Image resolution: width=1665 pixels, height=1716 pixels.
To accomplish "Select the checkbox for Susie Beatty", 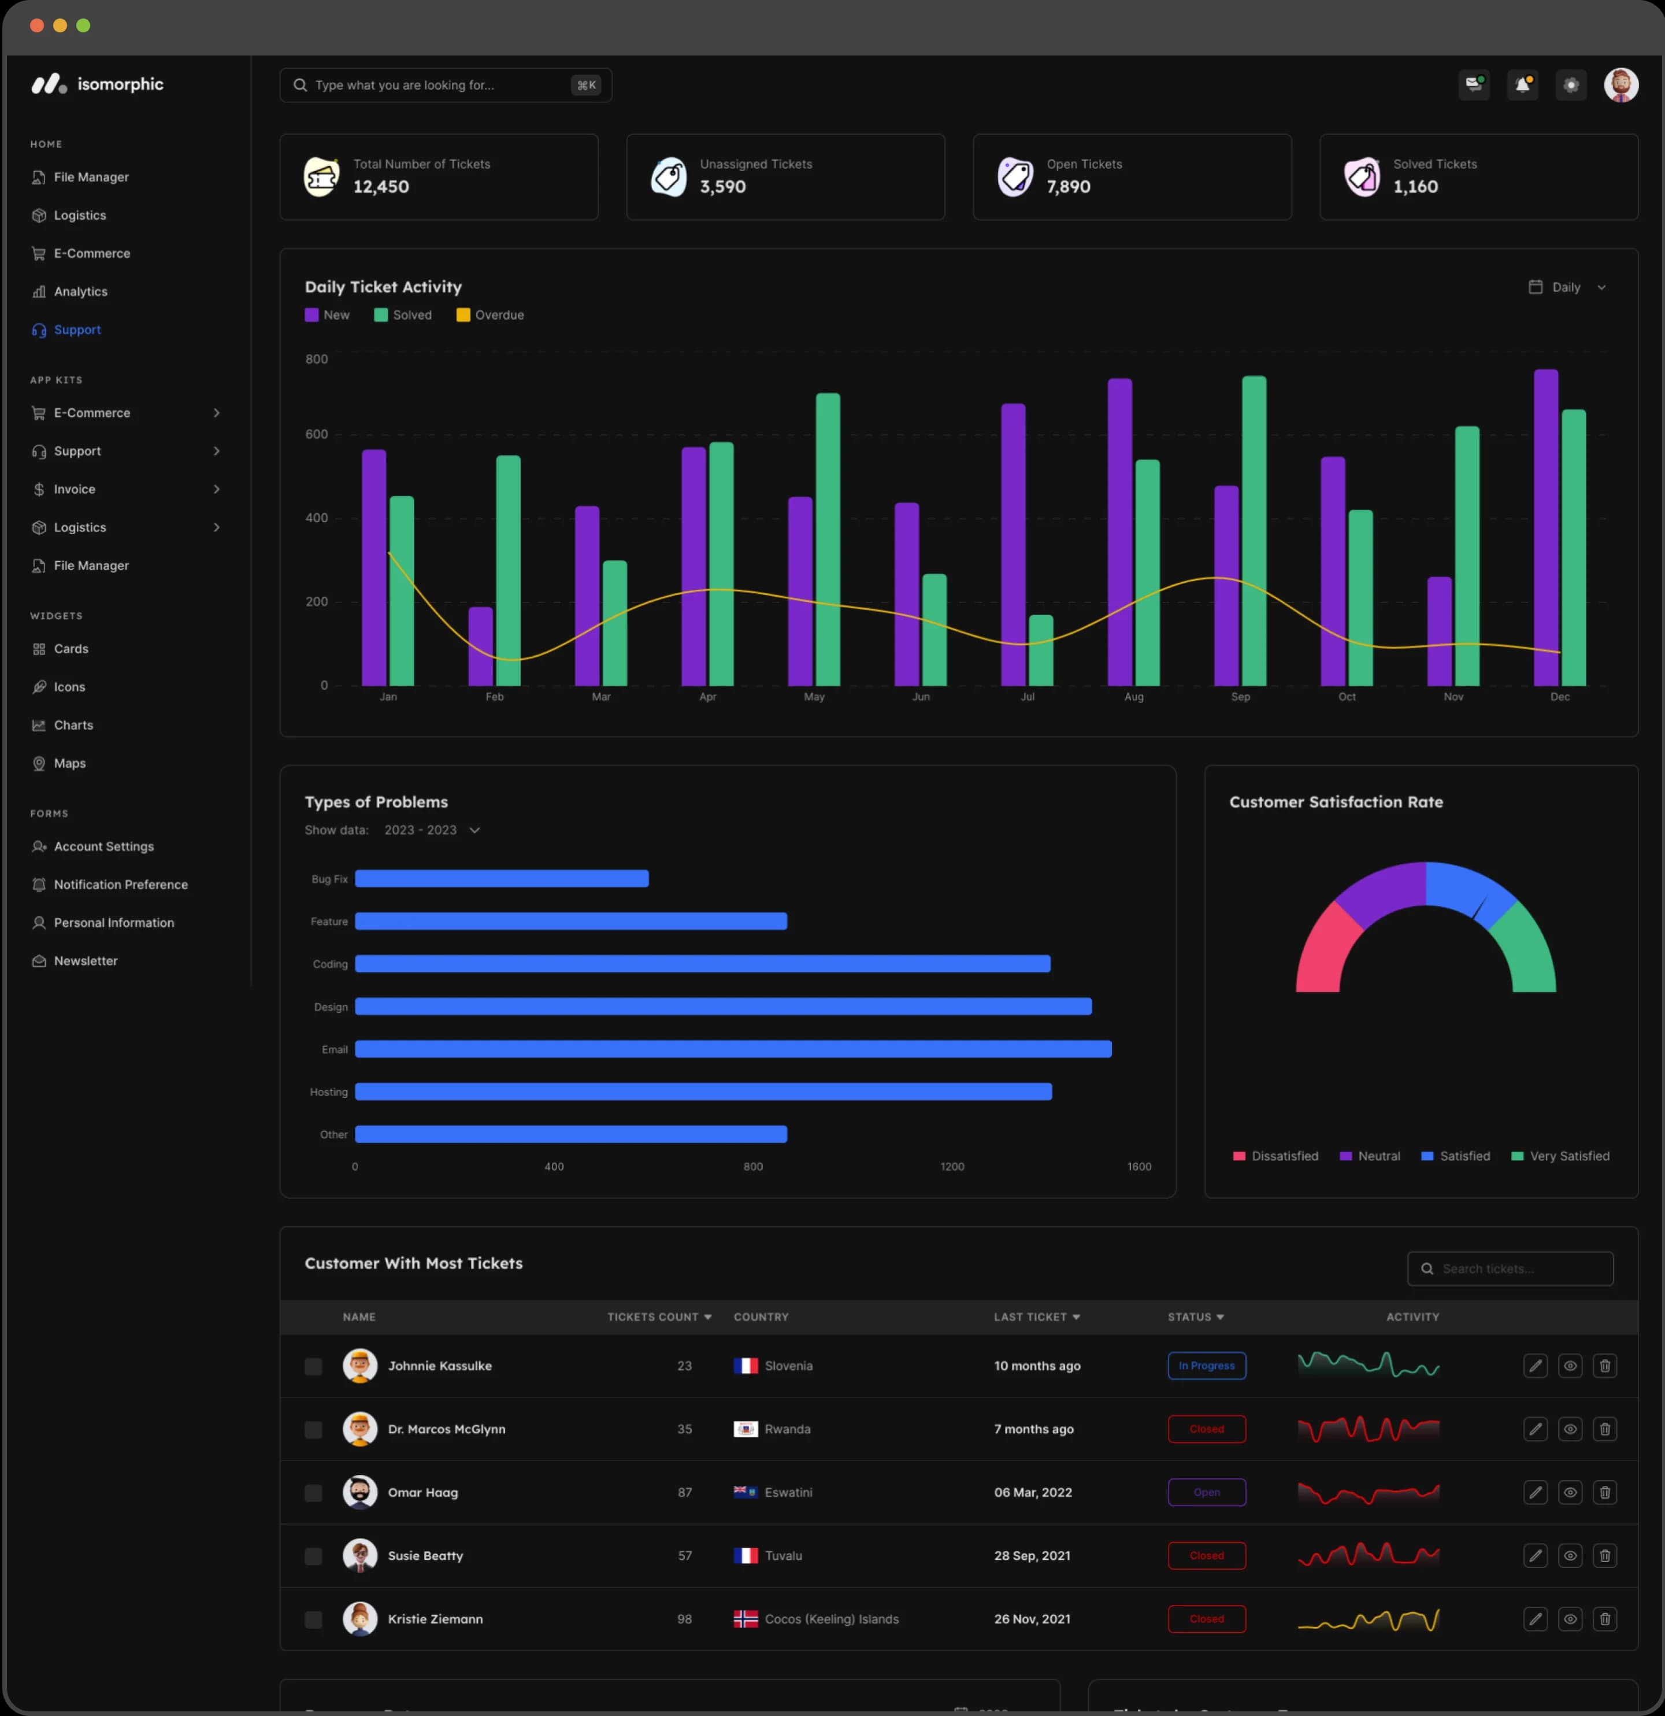I will click(313, 1556).
